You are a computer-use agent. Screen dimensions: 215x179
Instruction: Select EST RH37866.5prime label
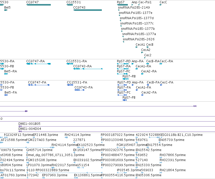coord(173,155)
